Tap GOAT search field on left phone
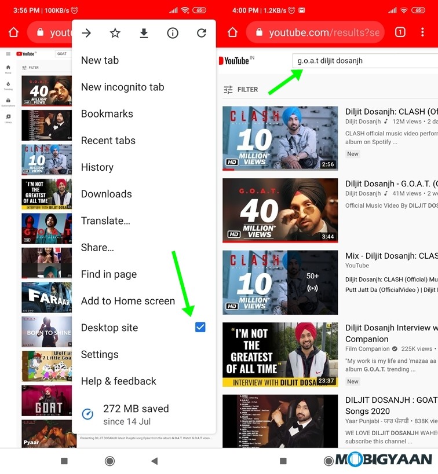The width and height of the screenshot is (438, 474). (63, 54)
